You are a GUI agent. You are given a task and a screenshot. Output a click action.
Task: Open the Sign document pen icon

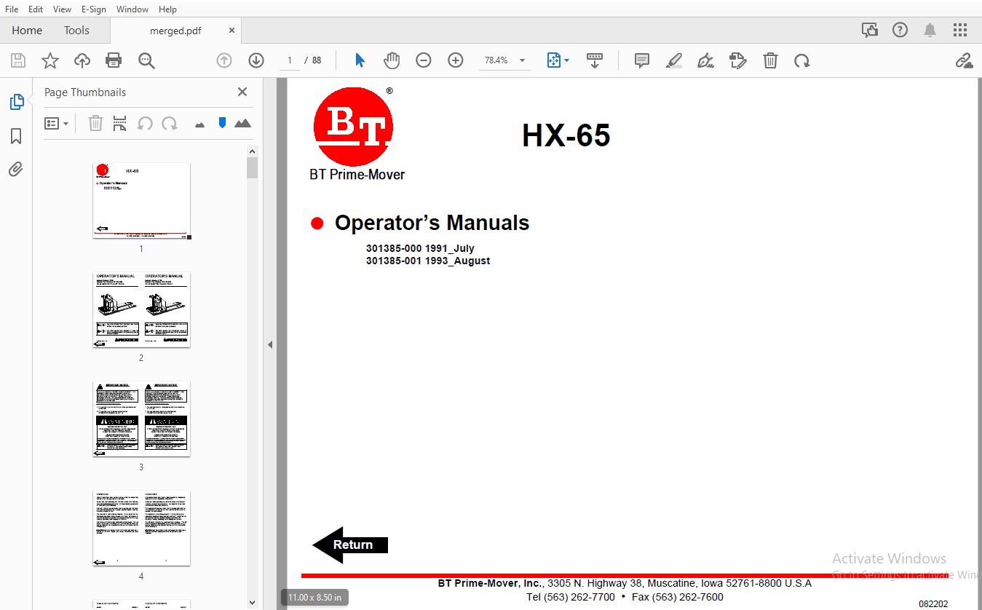click(x=705, y=60)
